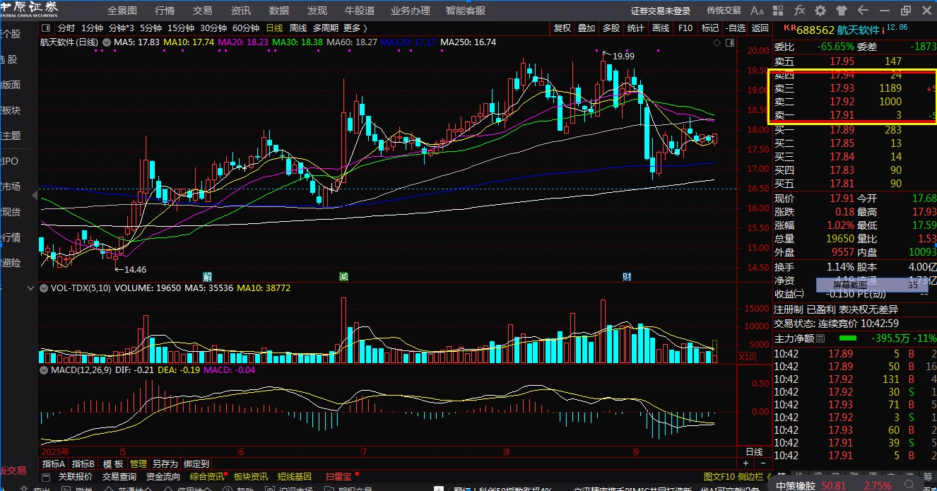Click the 主力净额 indicator box icon

820,338
